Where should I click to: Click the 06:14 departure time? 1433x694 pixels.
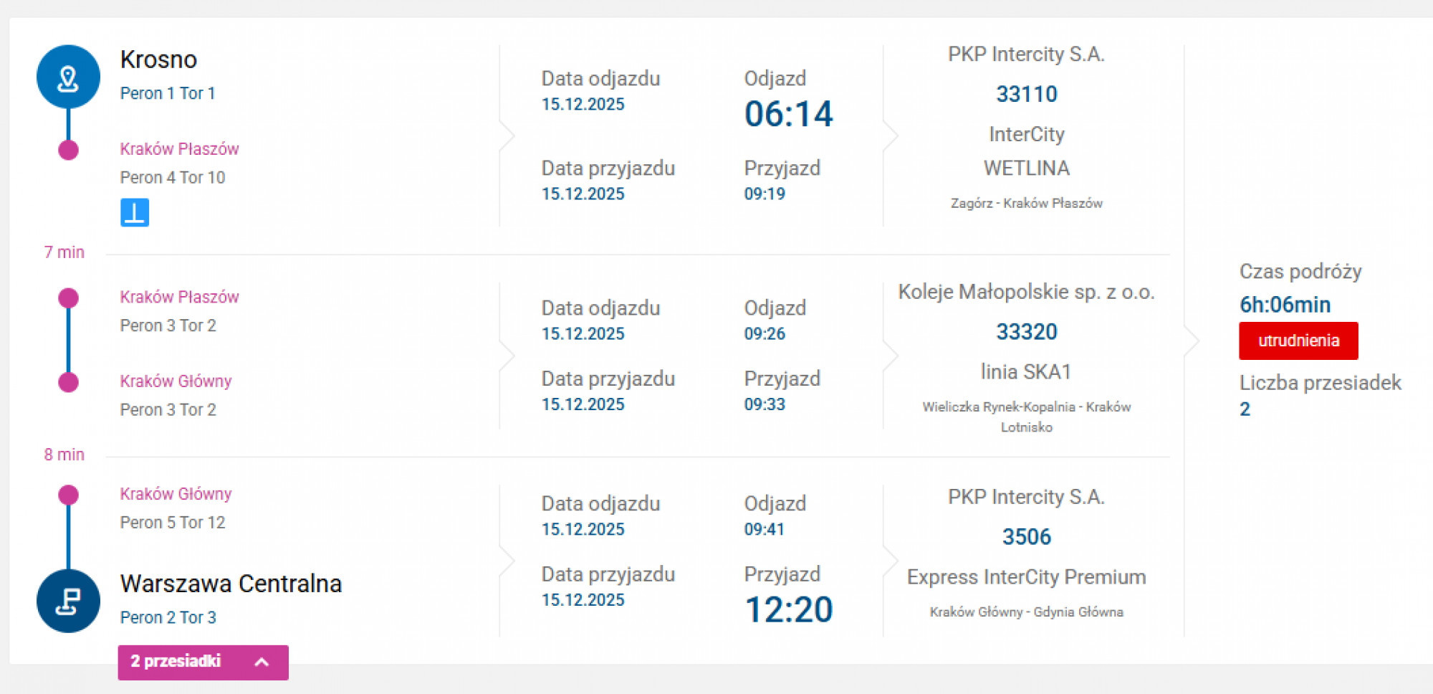pyautogui.click(x=788, y=114)
